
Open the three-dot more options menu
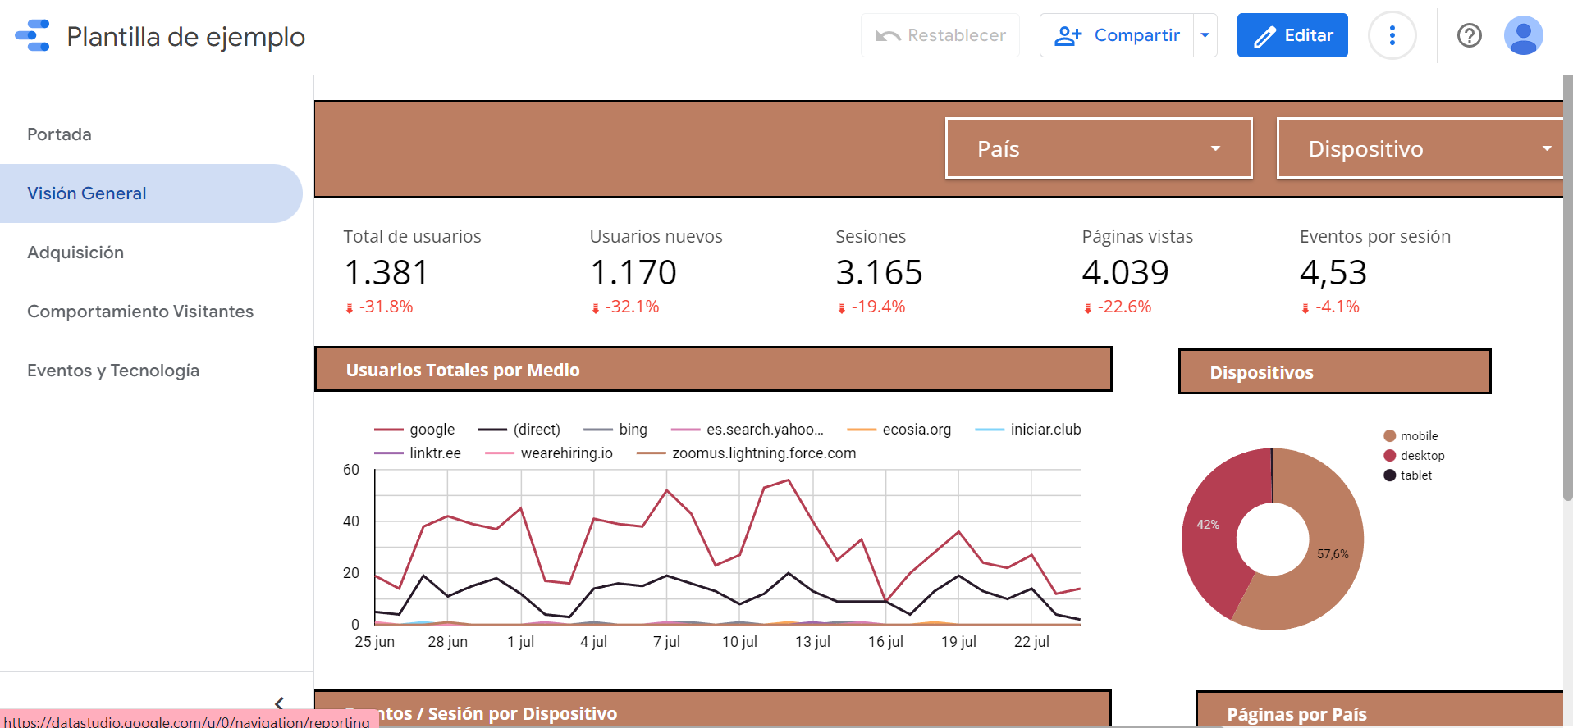point(1392,35)
